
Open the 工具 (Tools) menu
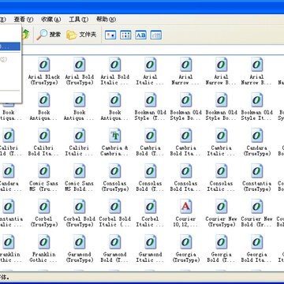tap(78, 19)
